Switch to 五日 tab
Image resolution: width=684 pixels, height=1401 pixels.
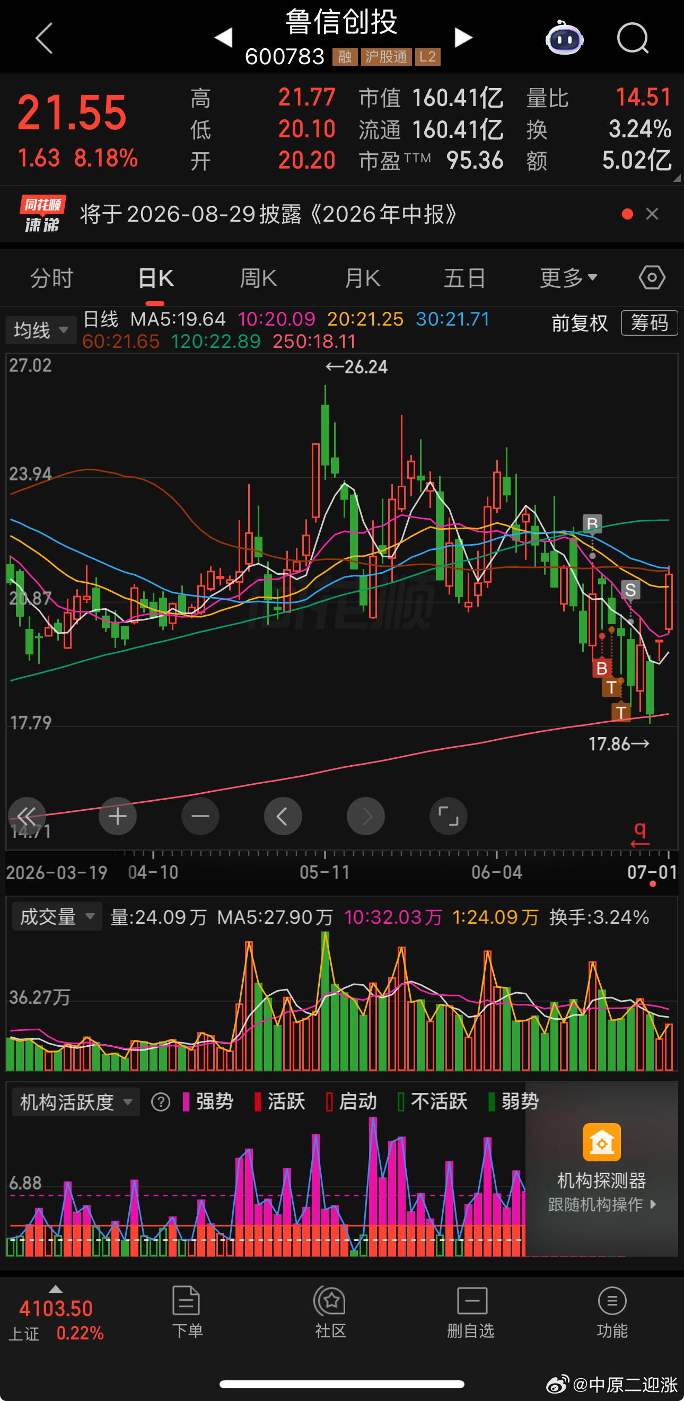465,278
